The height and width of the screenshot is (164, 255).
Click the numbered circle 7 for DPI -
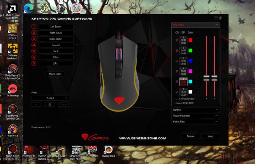[x=34, y=63]
